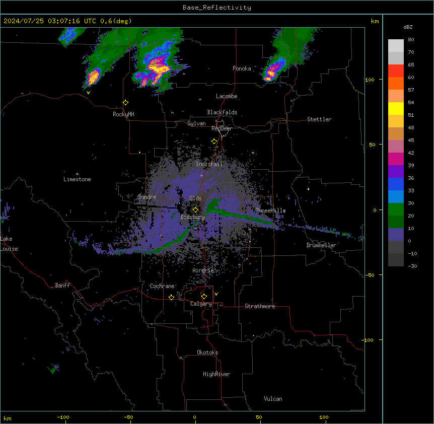
Task: Click the Lacombe town label
Action: (227, 96)
